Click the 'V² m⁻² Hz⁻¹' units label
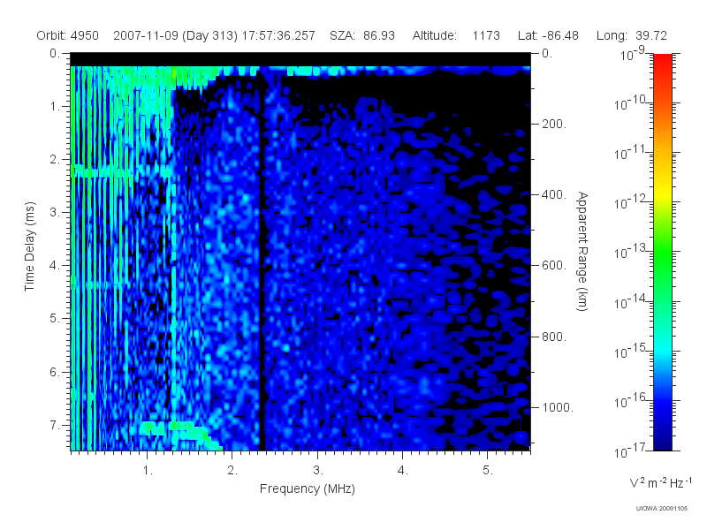Screen dimensions: 707x530 660,482
